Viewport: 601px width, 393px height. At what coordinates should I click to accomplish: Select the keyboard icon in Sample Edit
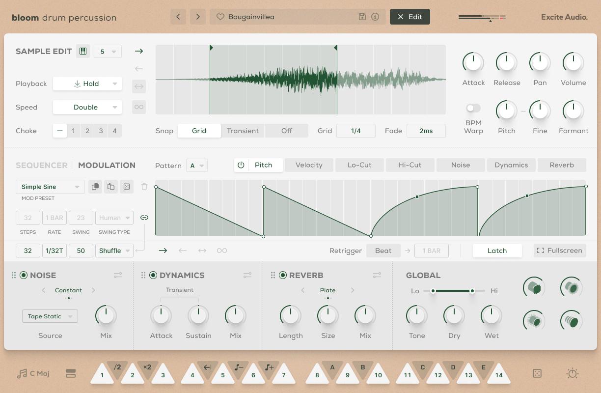82,51
